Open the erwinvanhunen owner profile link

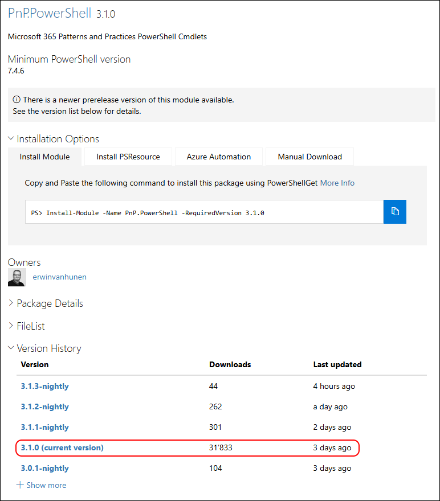point(59,277)
